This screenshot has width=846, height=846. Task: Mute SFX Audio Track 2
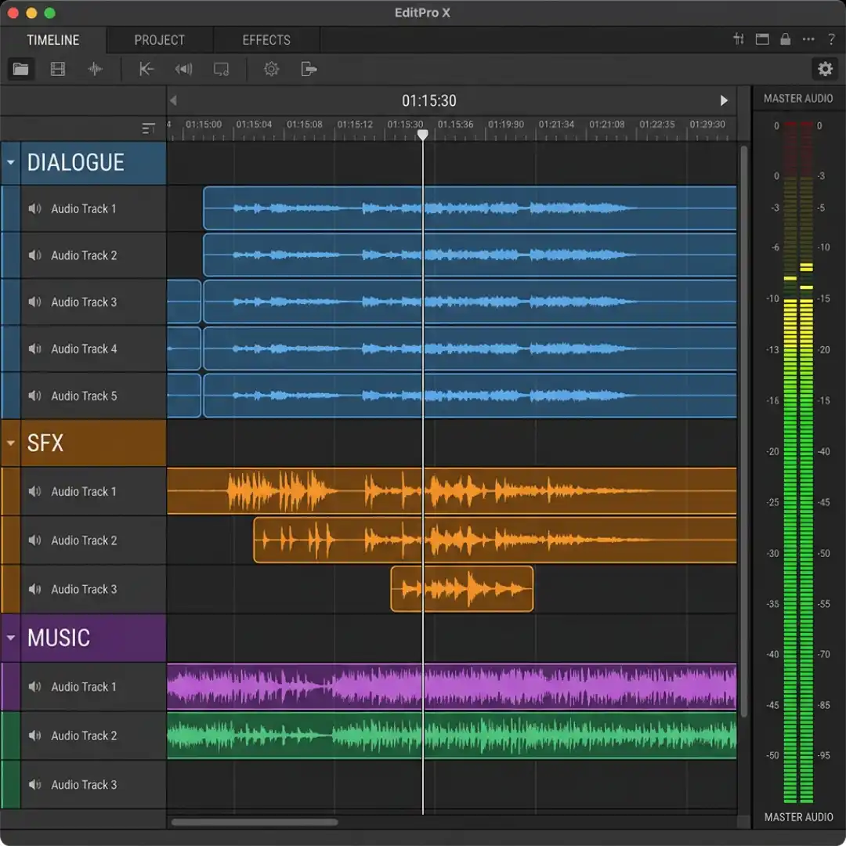coord(34,540)
